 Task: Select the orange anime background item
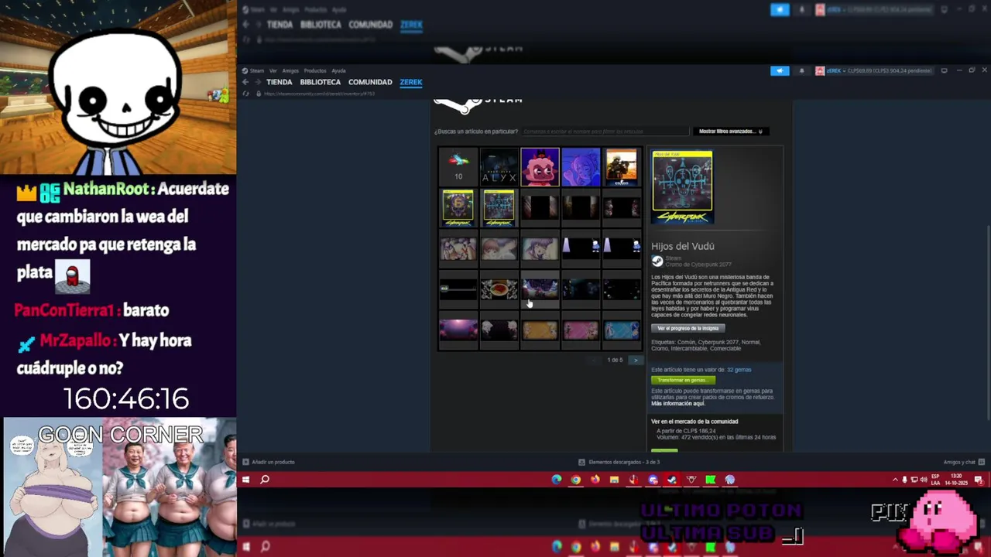540,331
